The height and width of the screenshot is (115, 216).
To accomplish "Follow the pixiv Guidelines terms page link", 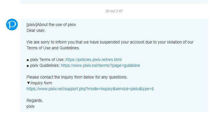I will point(100,65).
